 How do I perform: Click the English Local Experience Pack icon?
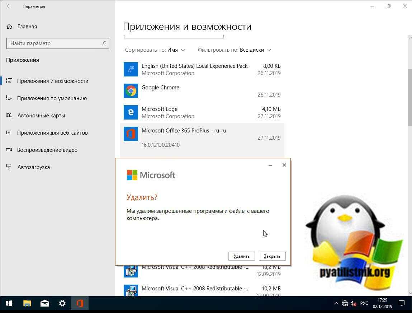tap(131, 69)
